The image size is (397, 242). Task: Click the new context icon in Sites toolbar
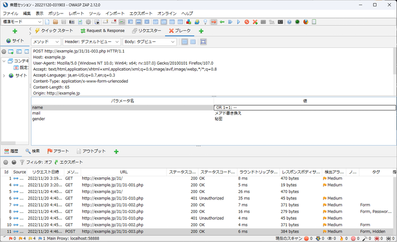[11, 51]
